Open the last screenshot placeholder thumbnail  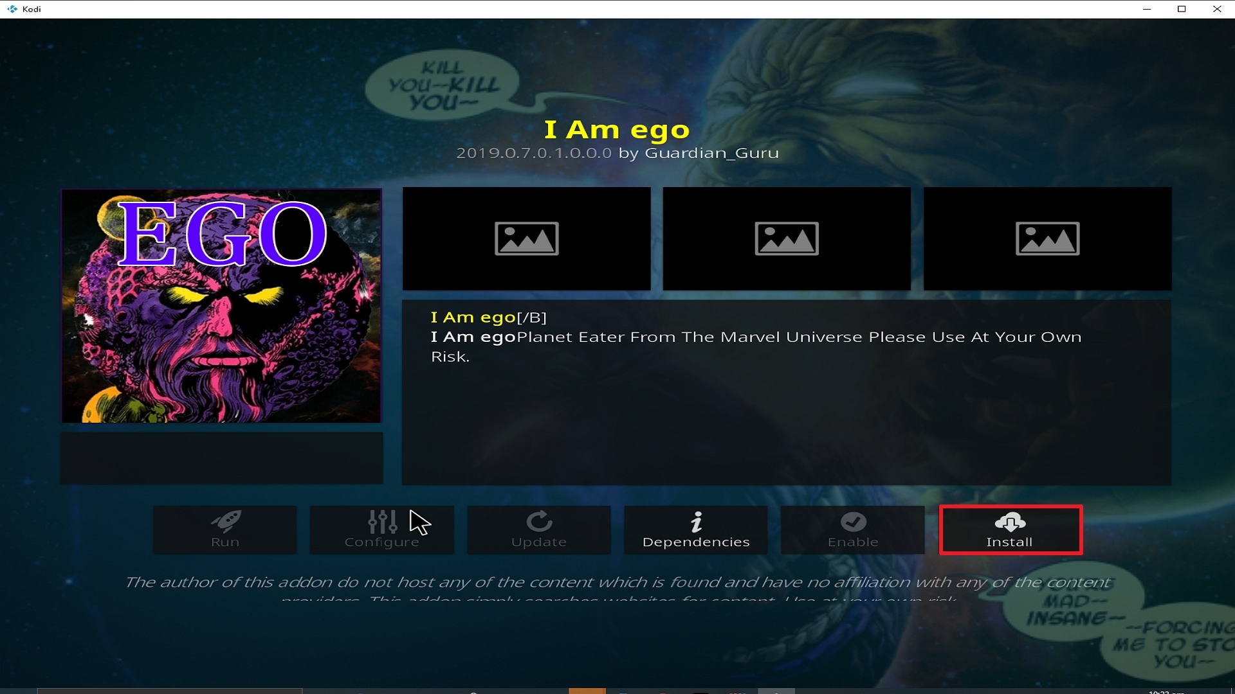(1048, 239)
